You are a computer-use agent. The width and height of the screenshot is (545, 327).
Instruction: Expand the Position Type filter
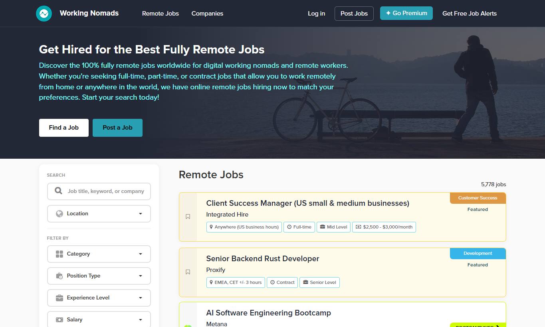99,276
